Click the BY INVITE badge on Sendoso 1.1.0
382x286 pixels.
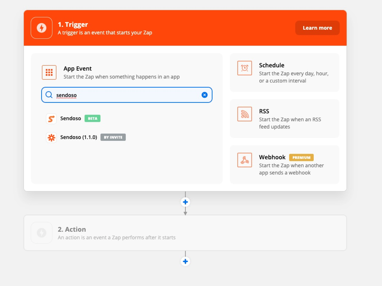(113, 137)
